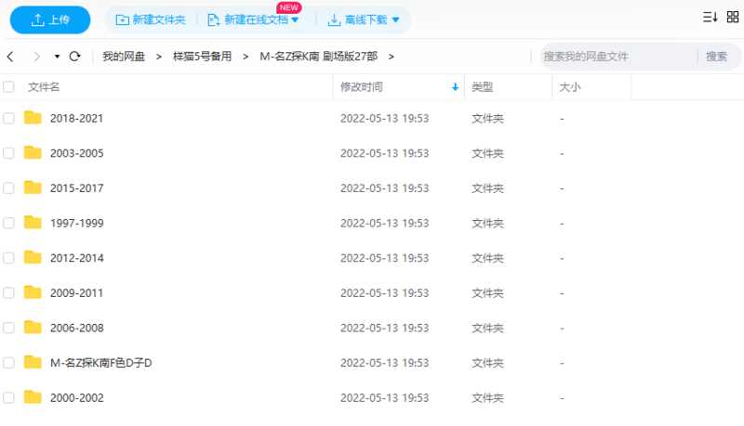Click the blue sort arrow in 修改时间 column
Image resolution: width=744 pixels, height=426 pixels.
[x=455, y=87]
